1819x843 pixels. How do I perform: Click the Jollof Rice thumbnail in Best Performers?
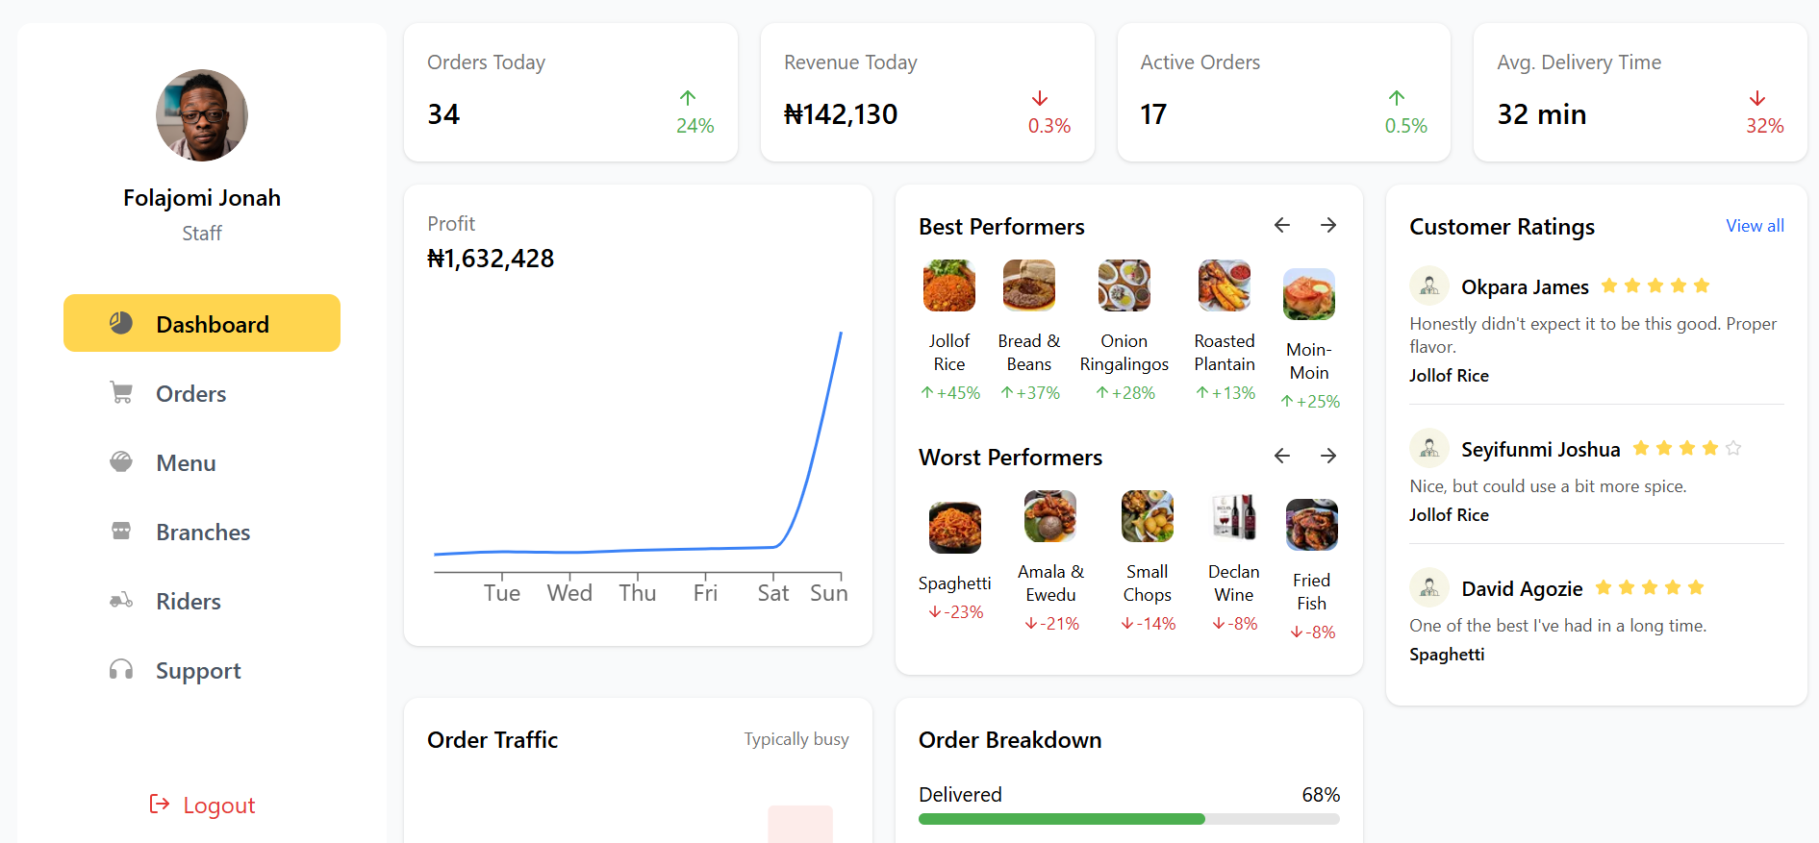(x=948, y=285)
